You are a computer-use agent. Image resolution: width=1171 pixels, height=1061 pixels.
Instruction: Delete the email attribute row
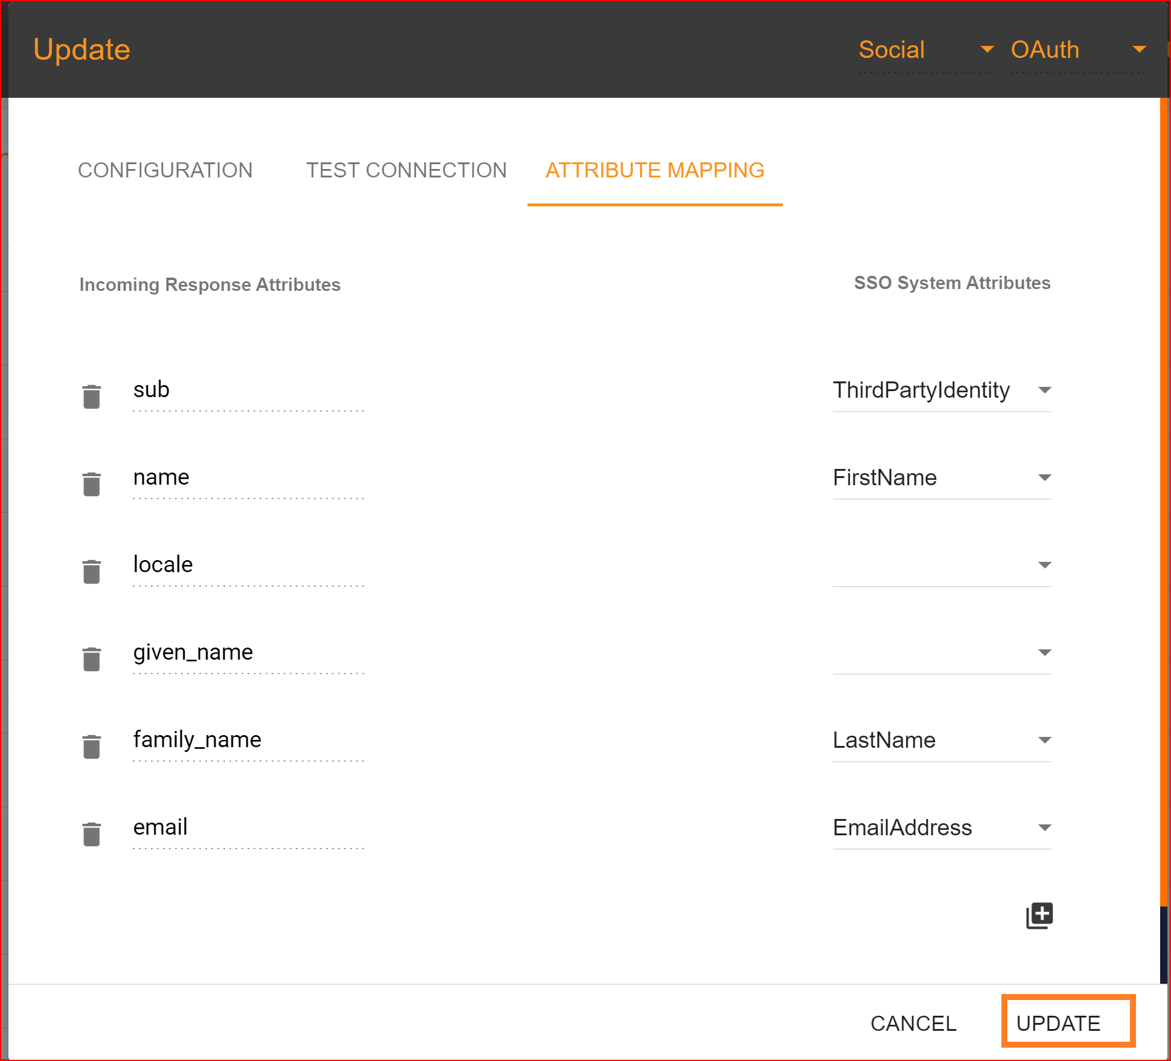pos(92,834)
